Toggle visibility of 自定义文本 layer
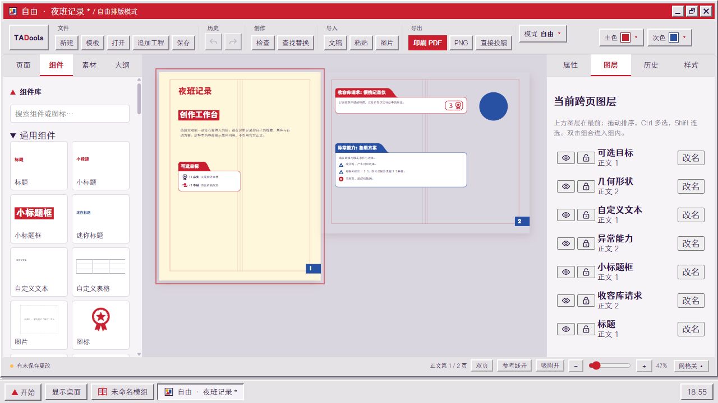Image resolution: width=718 pixels, height=403 pixels. tap(566, 215)
